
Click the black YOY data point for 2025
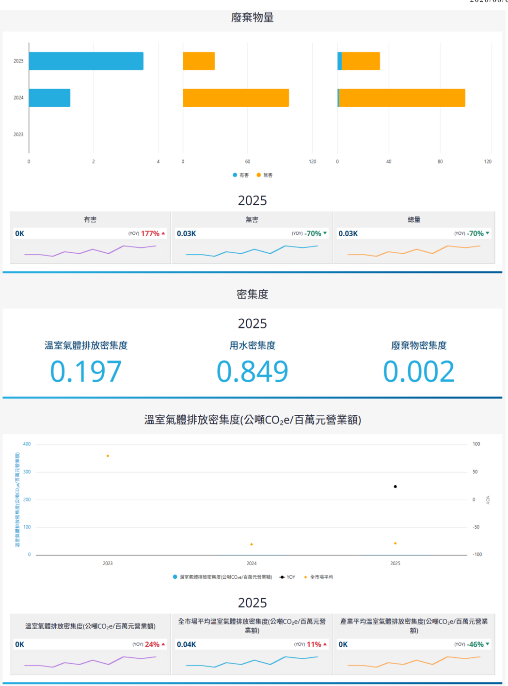click(396, 487)
